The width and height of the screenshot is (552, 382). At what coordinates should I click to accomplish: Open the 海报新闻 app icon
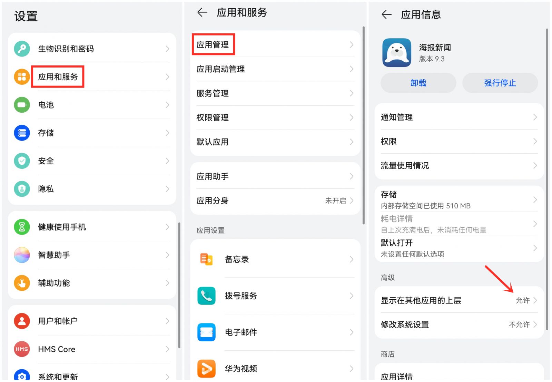pos(396,53)
